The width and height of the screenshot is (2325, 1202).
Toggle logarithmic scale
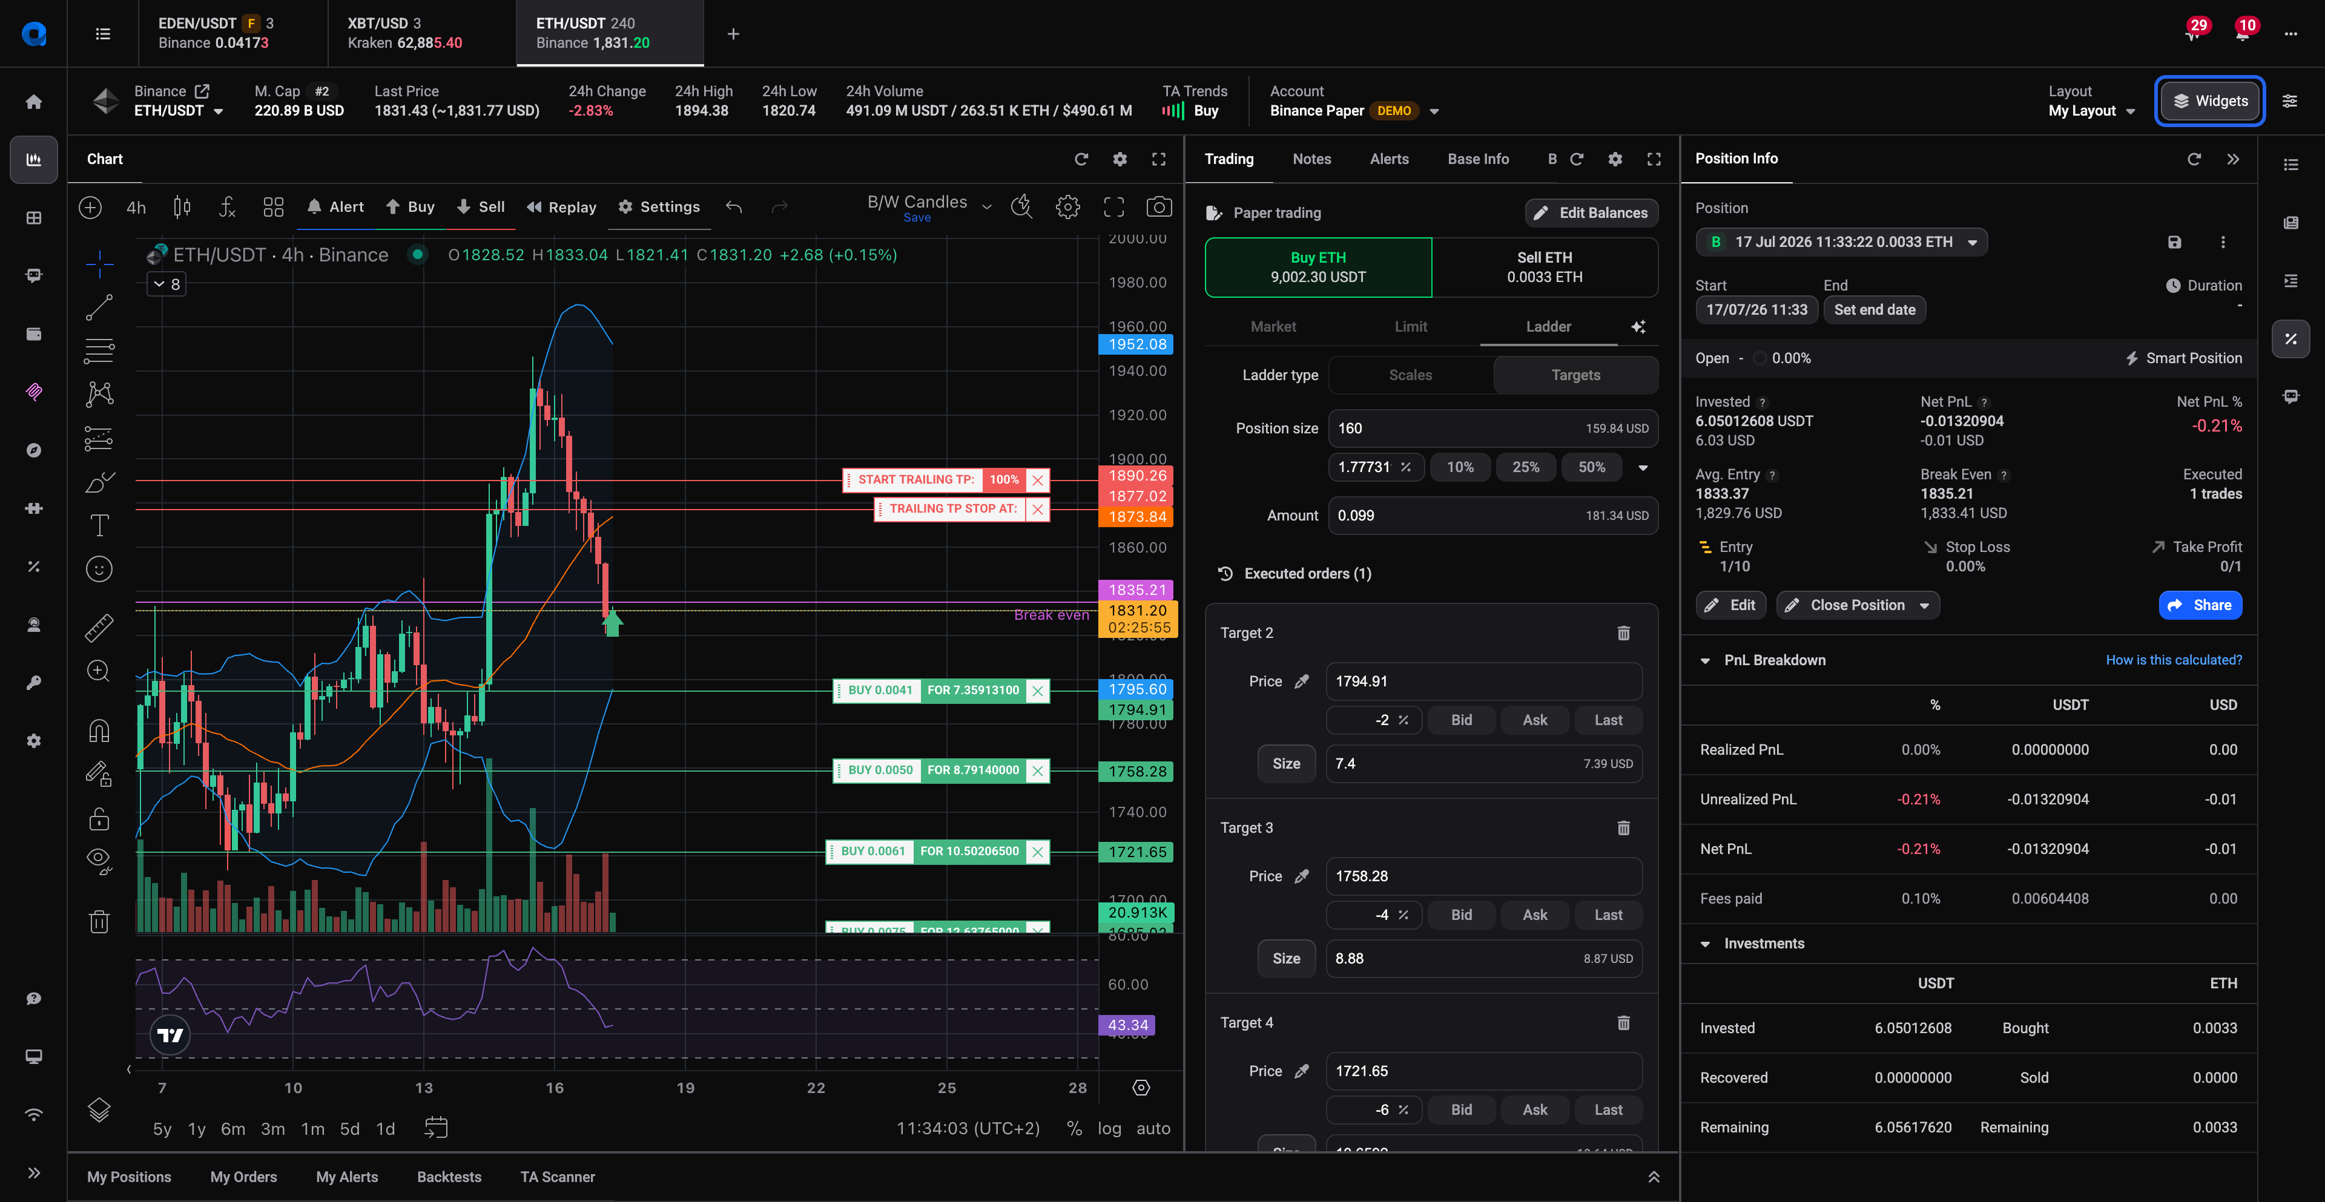1109,1128
